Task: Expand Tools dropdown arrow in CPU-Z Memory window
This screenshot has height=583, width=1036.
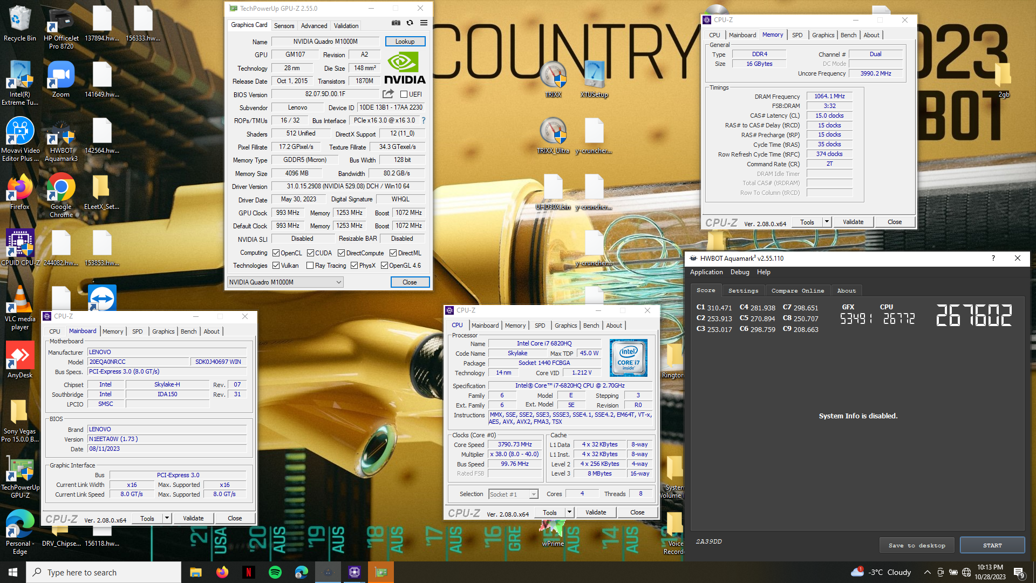Action: point(826,221)
